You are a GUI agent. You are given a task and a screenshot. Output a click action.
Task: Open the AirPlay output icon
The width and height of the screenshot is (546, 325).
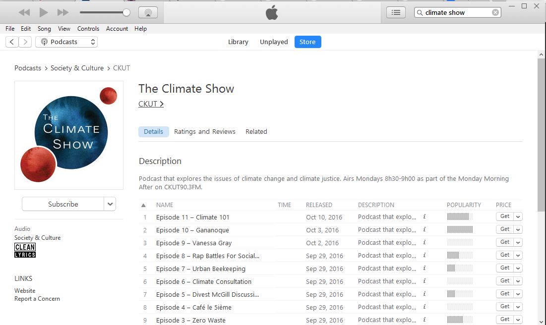point(148,12)
